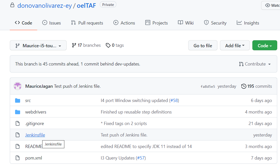The image size is (280, 167).
Task: Click the '7 days ago' timestamp
Action: click(261, 158)
